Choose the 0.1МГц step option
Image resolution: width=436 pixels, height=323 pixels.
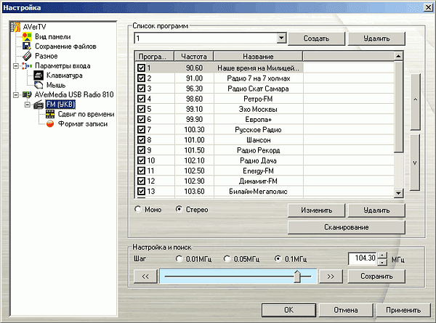click(278, 259)
